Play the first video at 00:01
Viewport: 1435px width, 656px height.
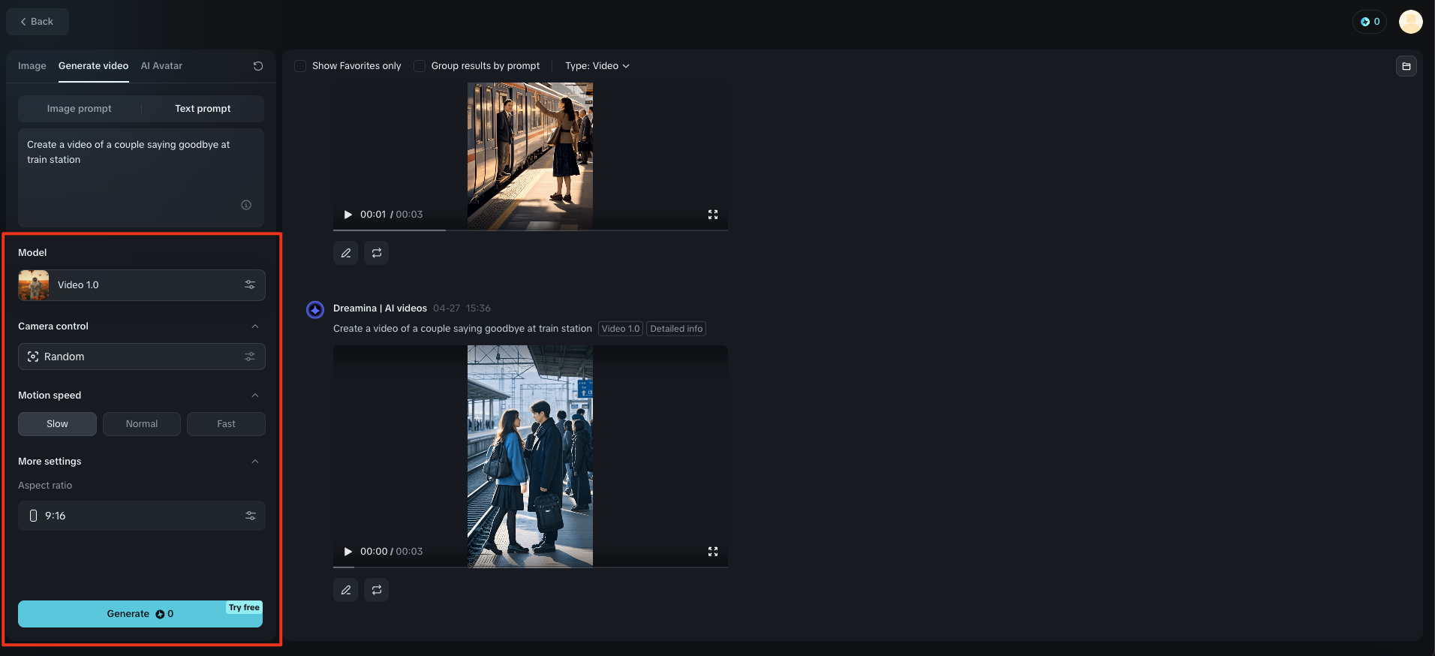(348, 215)
